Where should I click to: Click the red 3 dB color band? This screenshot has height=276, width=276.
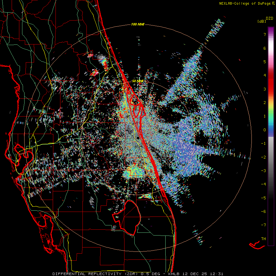[271, 89]
